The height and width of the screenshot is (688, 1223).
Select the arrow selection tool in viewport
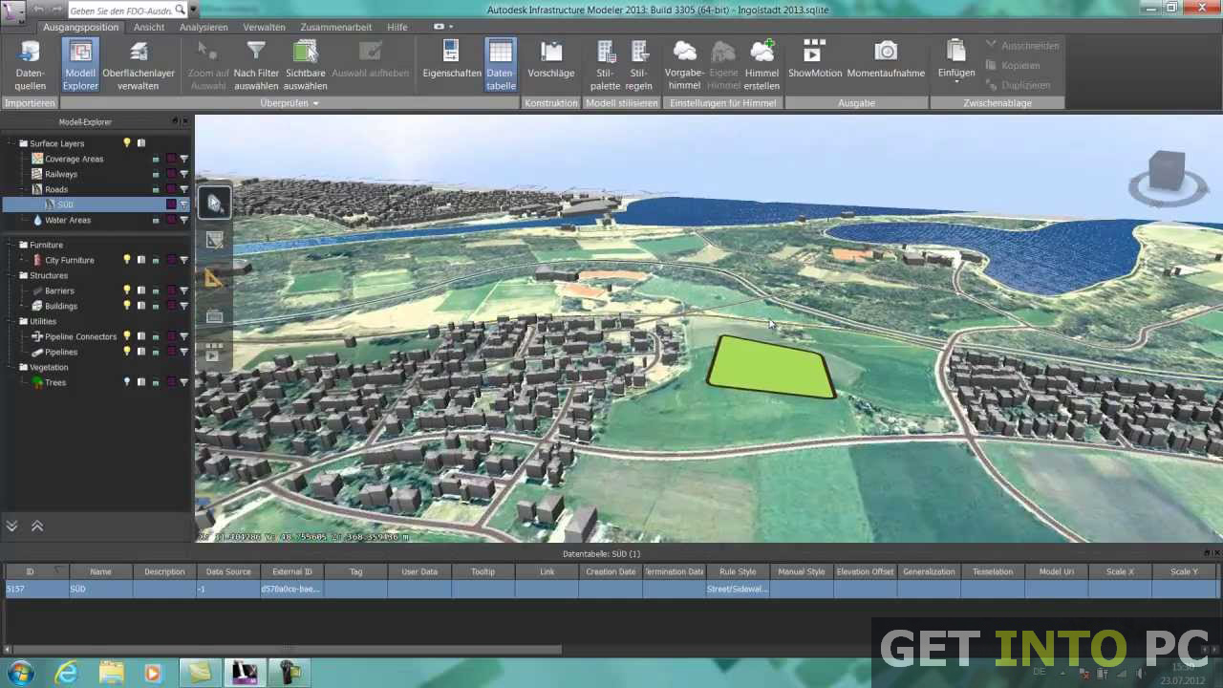[214, 203]
